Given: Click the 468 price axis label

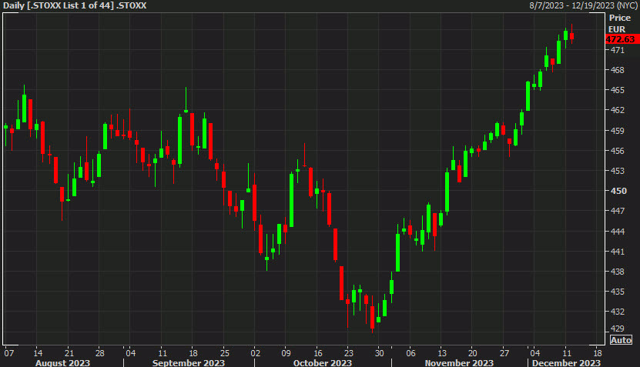Looking at the screenshot, I should coord(617,70).
